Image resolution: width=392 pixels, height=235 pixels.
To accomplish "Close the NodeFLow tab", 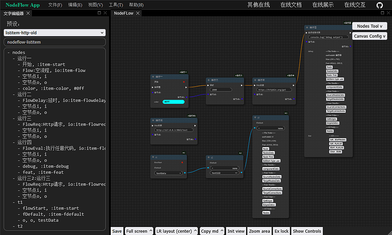I will point(137,13).
